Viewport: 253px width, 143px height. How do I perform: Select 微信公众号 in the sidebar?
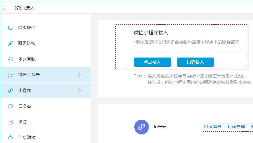[x=46, y=75]
